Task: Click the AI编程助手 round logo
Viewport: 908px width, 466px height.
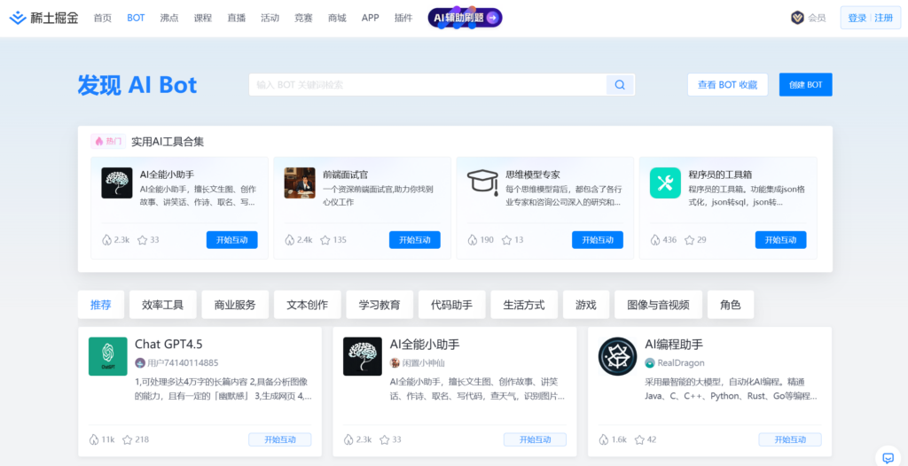Action: [617, 357]
